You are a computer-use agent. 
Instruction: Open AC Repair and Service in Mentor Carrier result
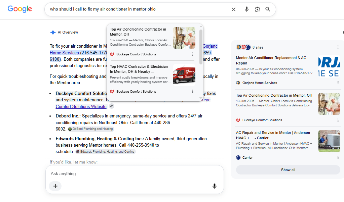click(x=273, y=135)
